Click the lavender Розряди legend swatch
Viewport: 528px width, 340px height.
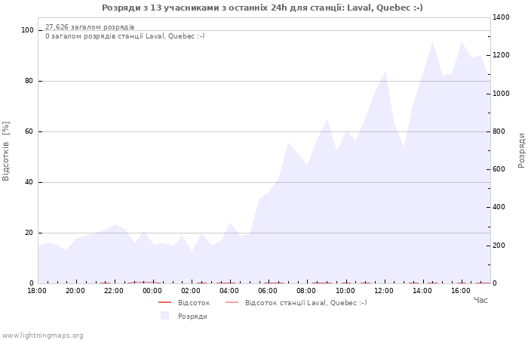click(165, 316)
